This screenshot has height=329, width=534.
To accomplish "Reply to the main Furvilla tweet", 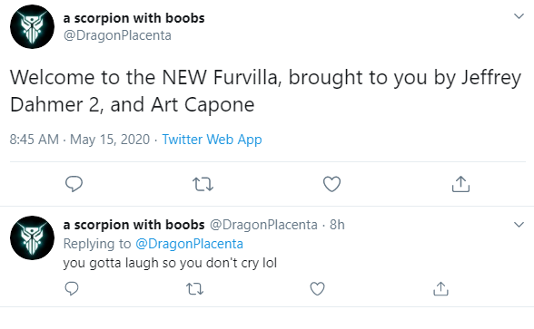I will point(74,184).
